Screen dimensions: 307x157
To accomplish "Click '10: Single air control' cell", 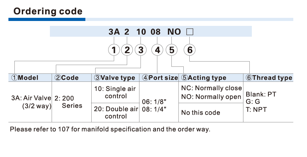I will (x=115, y=92).
